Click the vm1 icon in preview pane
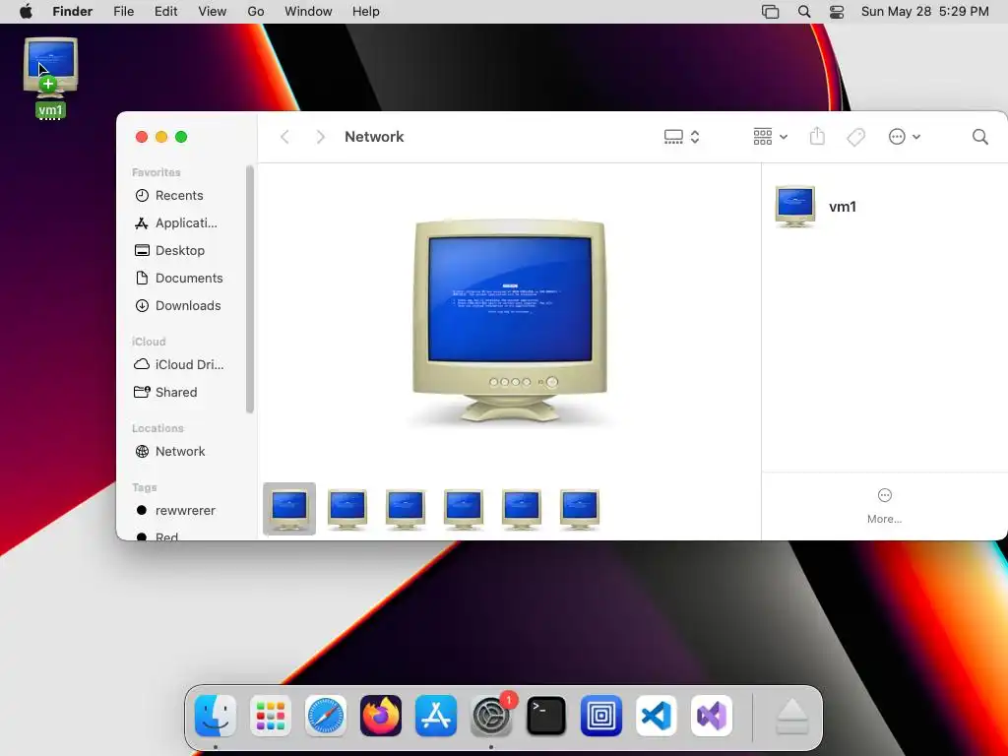Screen dimensions: 1008x756 tap(795, 207)
